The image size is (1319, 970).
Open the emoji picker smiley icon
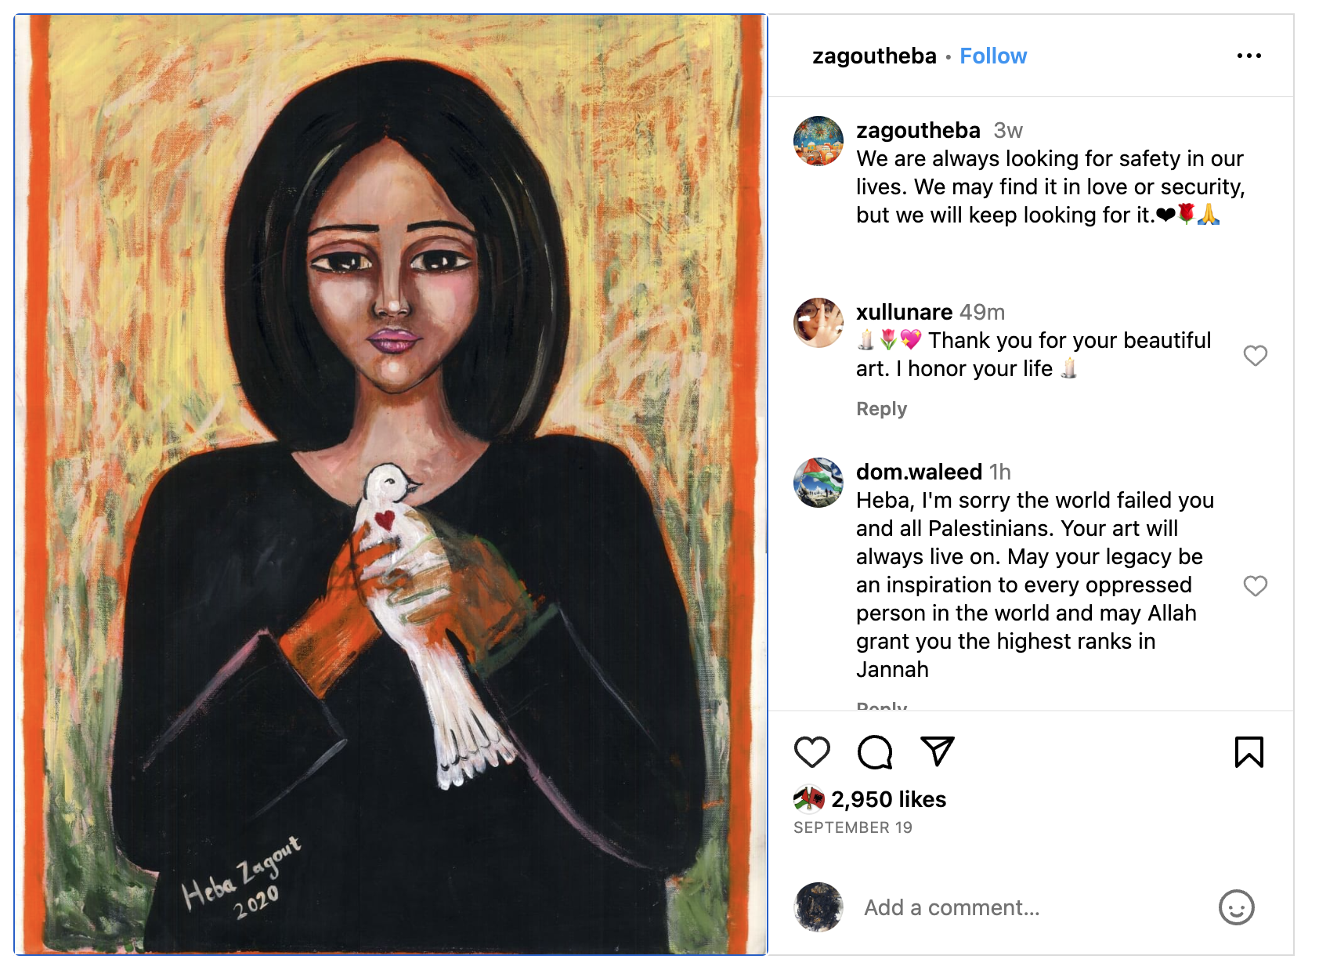[1236, 907]
